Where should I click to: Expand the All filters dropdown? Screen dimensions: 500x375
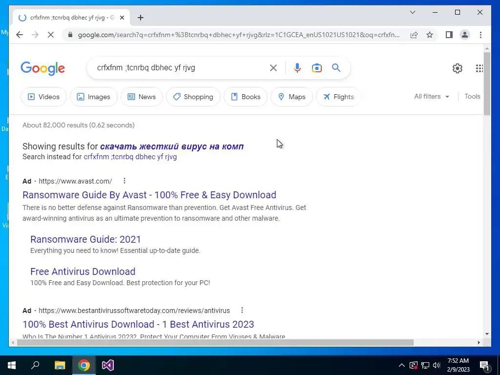[432, 96]
